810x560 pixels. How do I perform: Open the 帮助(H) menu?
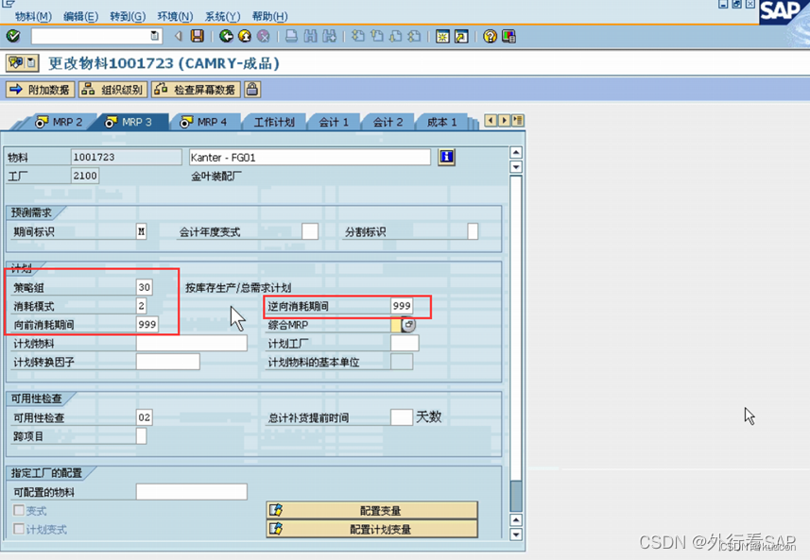tap(269, 16)
